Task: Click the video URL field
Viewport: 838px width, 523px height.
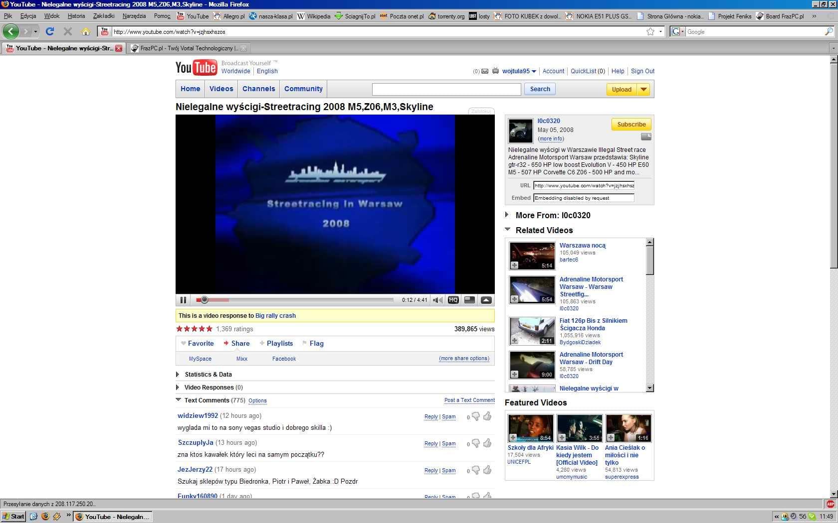Action: coord(584,185)
